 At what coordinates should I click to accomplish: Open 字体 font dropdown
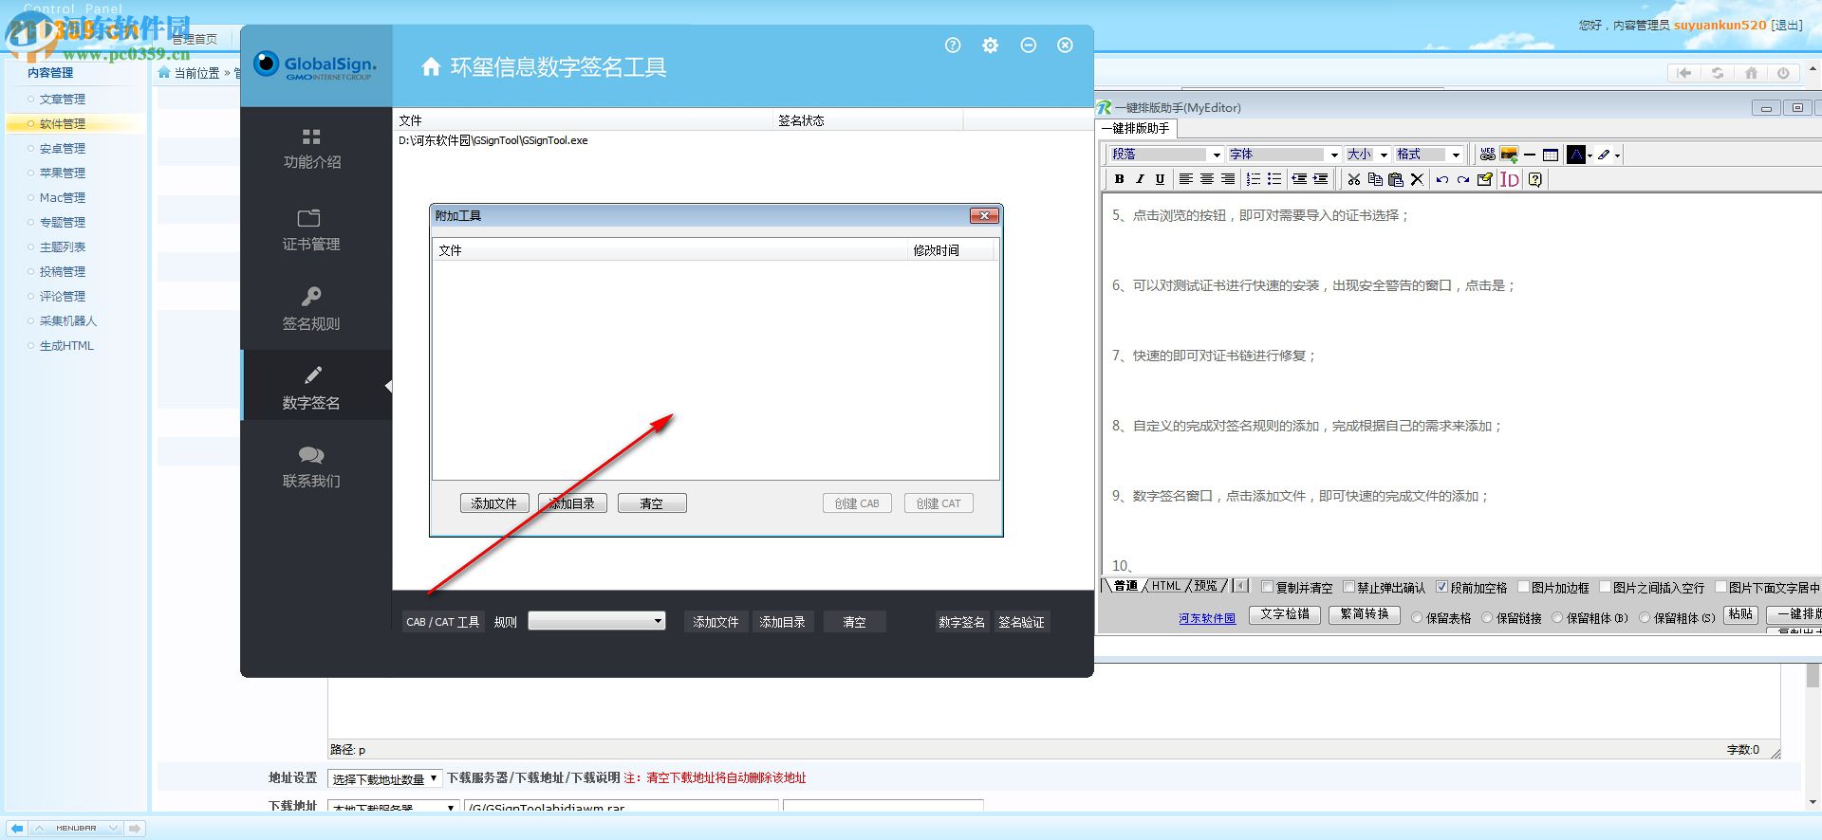point(1283,155)
